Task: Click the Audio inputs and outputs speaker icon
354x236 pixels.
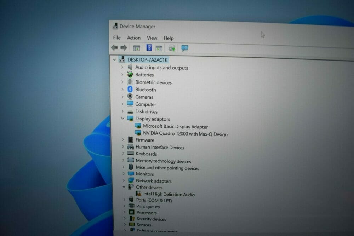Action: (x=130, y=67)
